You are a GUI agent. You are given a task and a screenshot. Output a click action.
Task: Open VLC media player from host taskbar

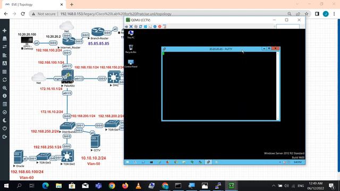(138, 186)
